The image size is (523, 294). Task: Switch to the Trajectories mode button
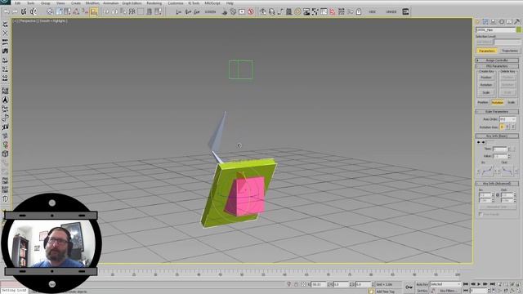tap(510, 51)
